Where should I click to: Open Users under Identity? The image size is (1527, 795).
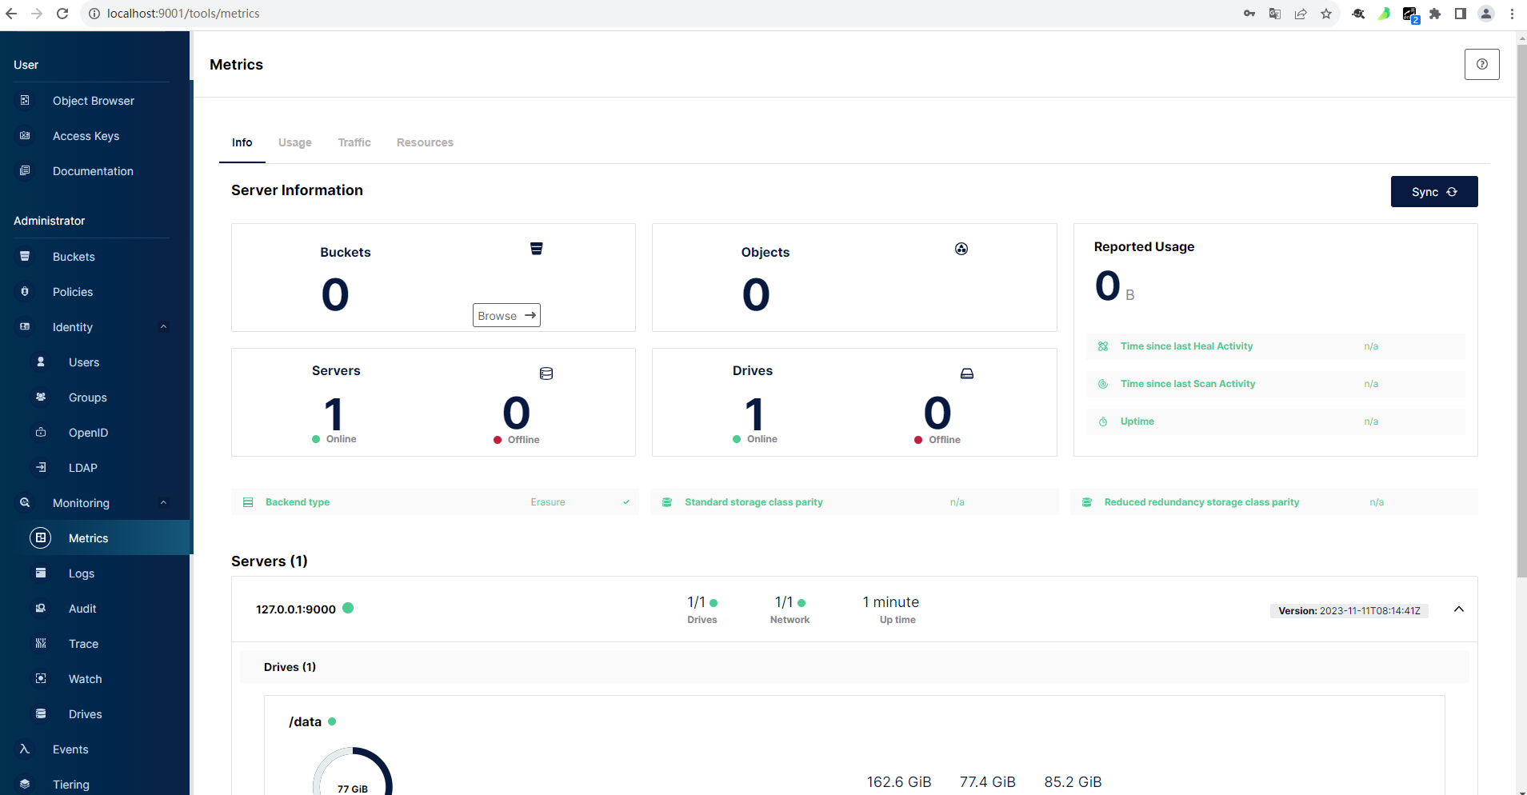84,362
